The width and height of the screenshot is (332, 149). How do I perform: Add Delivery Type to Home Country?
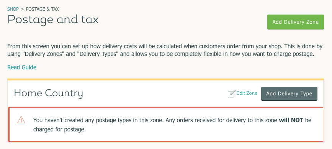[x=289, y=94]
